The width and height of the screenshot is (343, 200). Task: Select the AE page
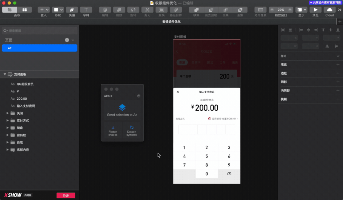coord(40,48)
